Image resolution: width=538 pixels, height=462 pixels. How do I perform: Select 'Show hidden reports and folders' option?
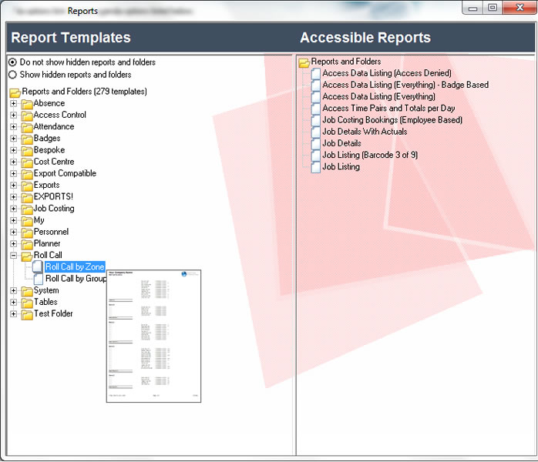coord(12,75)
